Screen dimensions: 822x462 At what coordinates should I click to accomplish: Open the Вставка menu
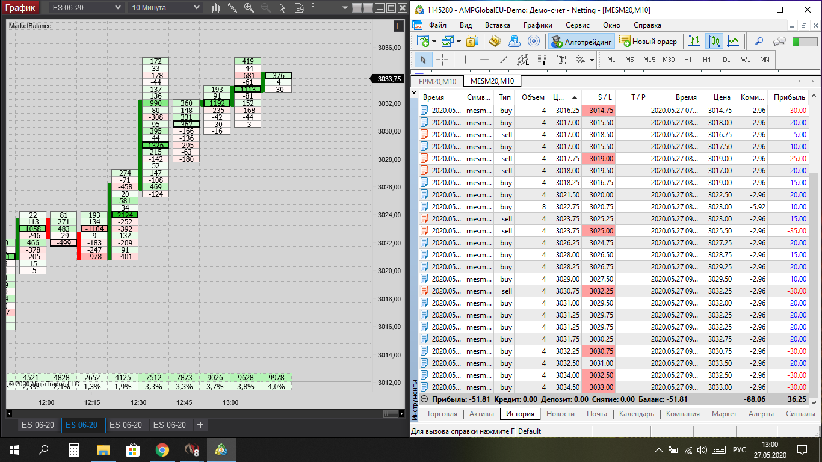(497, 25)
